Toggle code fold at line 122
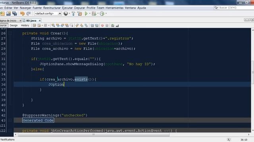 [10, 131]
